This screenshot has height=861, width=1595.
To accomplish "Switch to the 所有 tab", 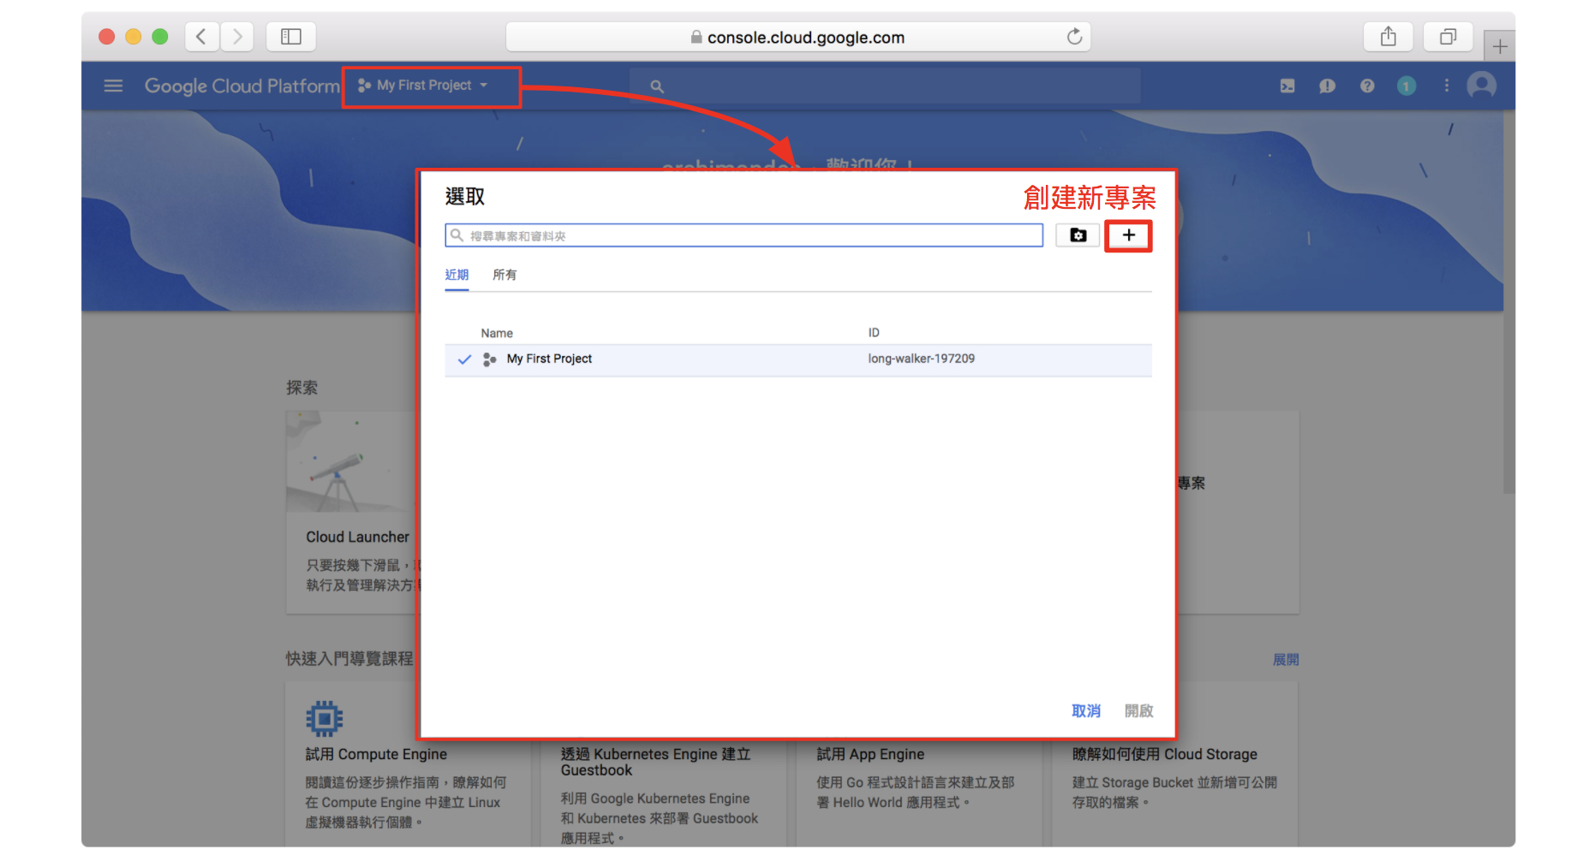I will point(505,275).
